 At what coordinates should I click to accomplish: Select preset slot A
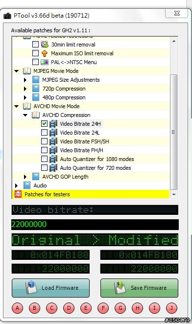point(17,308)
